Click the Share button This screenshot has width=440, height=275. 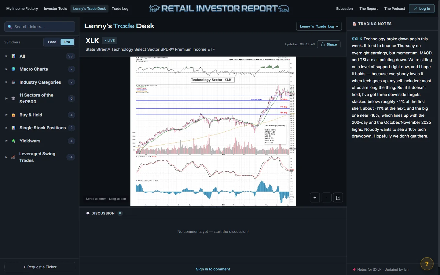coord(329,44)
